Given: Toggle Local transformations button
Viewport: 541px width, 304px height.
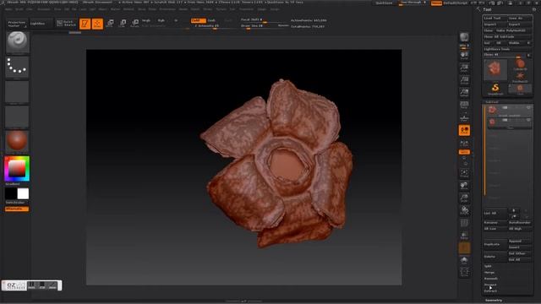Looking at the screenshot, I should pos(464,130).
